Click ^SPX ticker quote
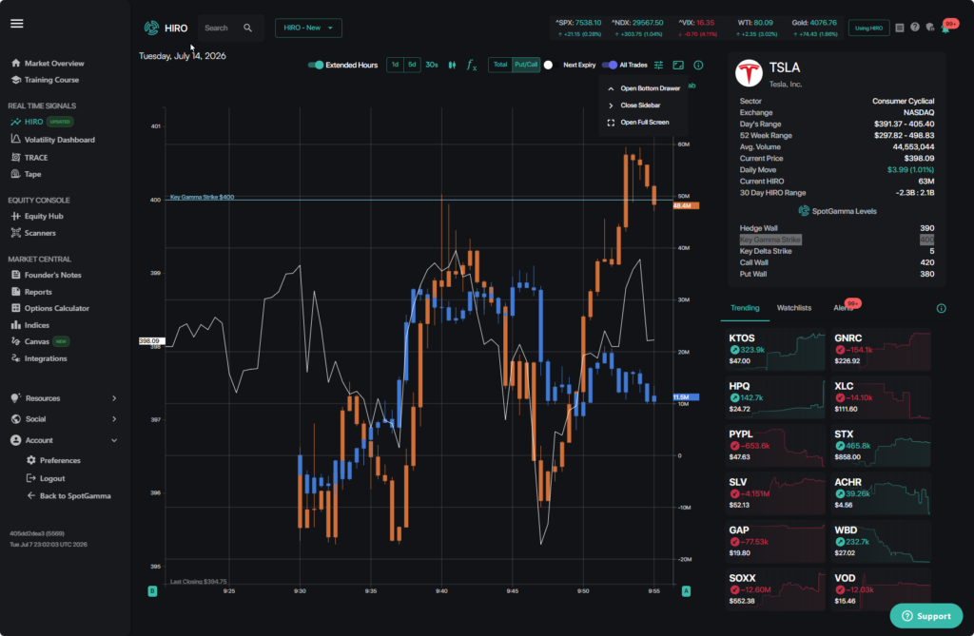This screenshot has width=974, height=636. pos(577,28)
